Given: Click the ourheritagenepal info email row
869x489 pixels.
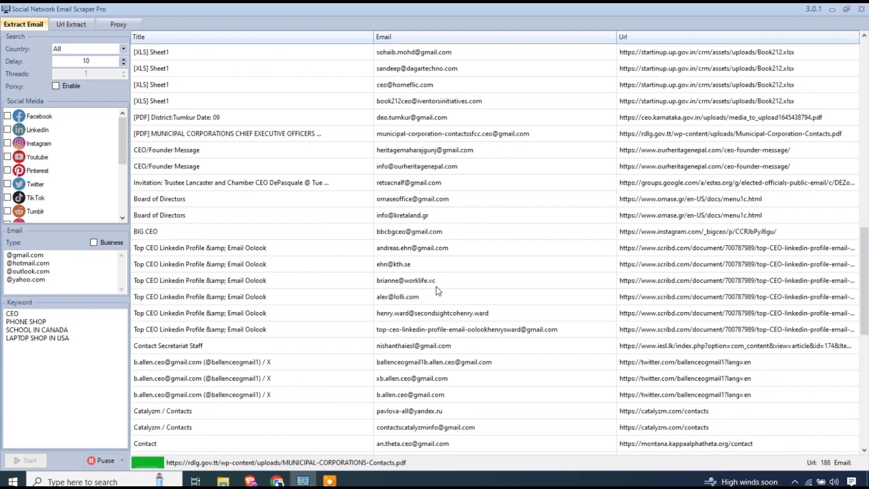Looking at the screenshot, I should pyautogui.click(x=495, y=166).
